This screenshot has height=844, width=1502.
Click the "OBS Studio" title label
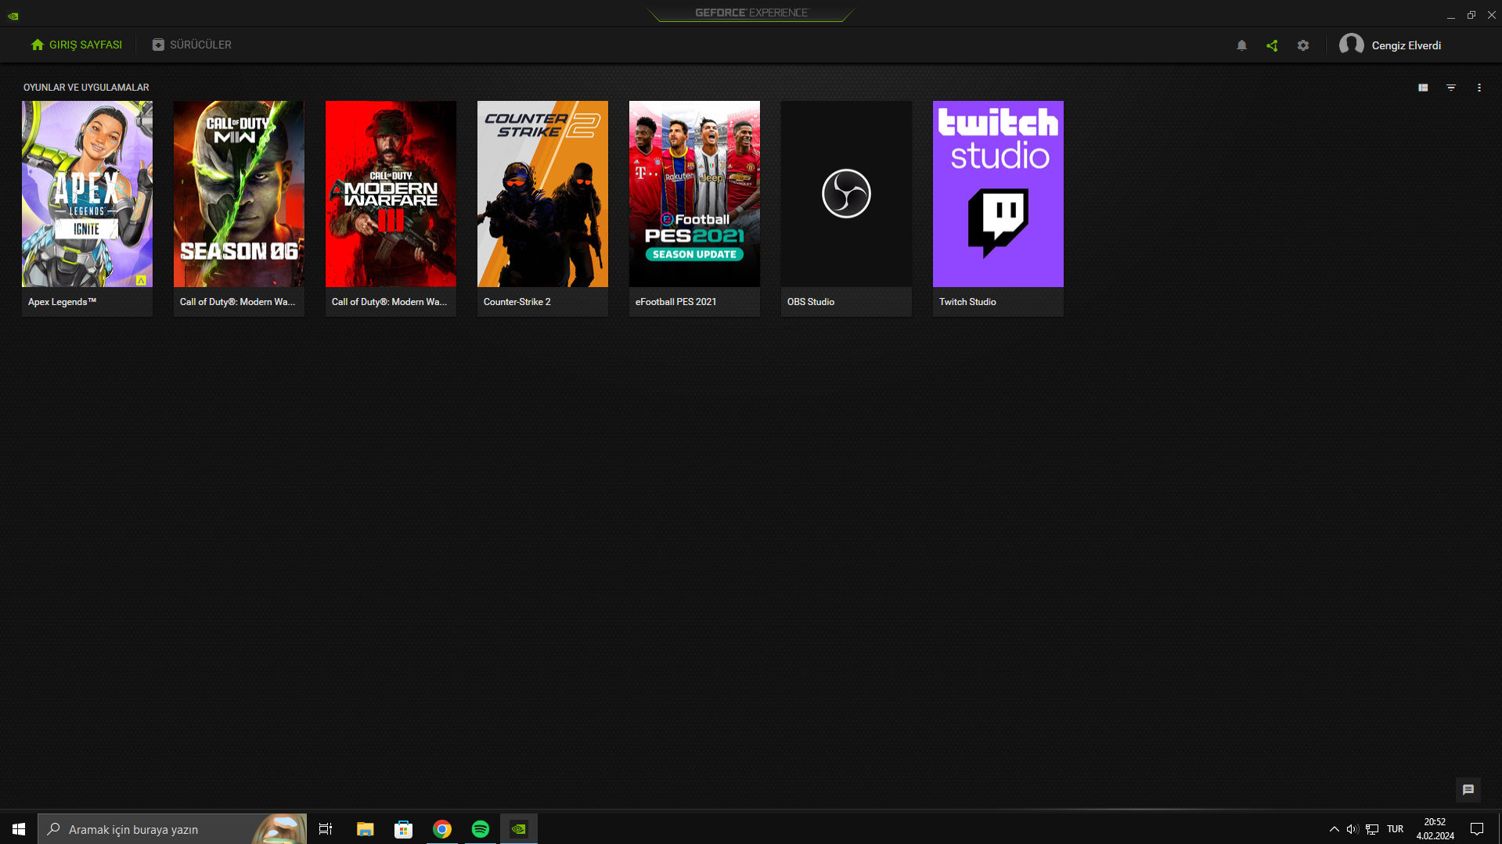click(810, 302)
